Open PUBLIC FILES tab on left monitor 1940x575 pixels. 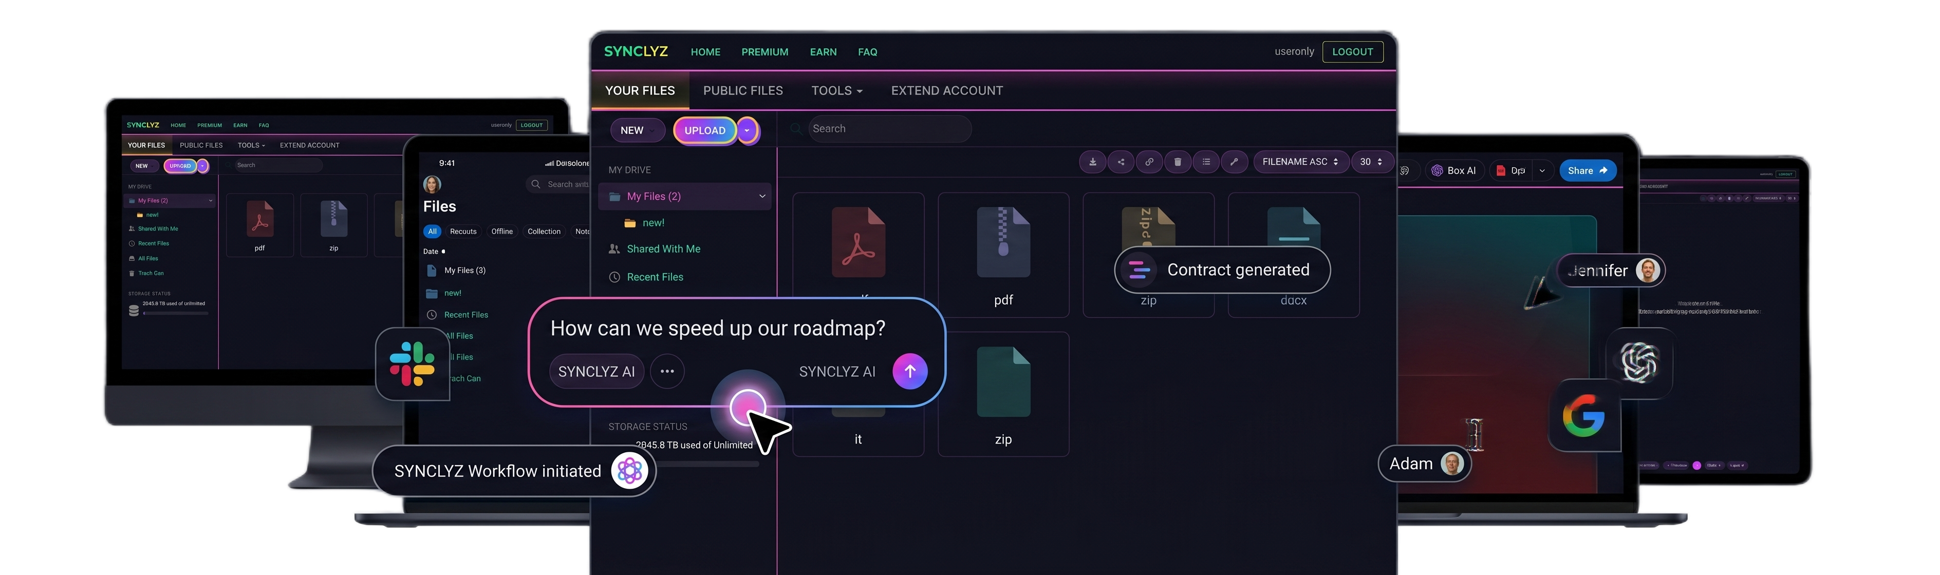point(201,145)
